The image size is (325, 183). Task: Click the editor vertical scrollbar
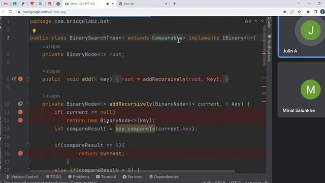pos(265,46)
